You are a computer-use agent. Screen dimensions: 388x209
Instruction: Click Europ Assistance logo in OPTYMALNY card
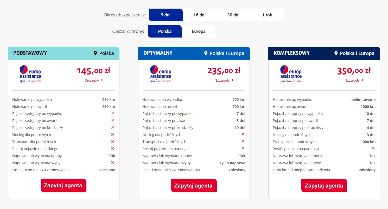161,74
